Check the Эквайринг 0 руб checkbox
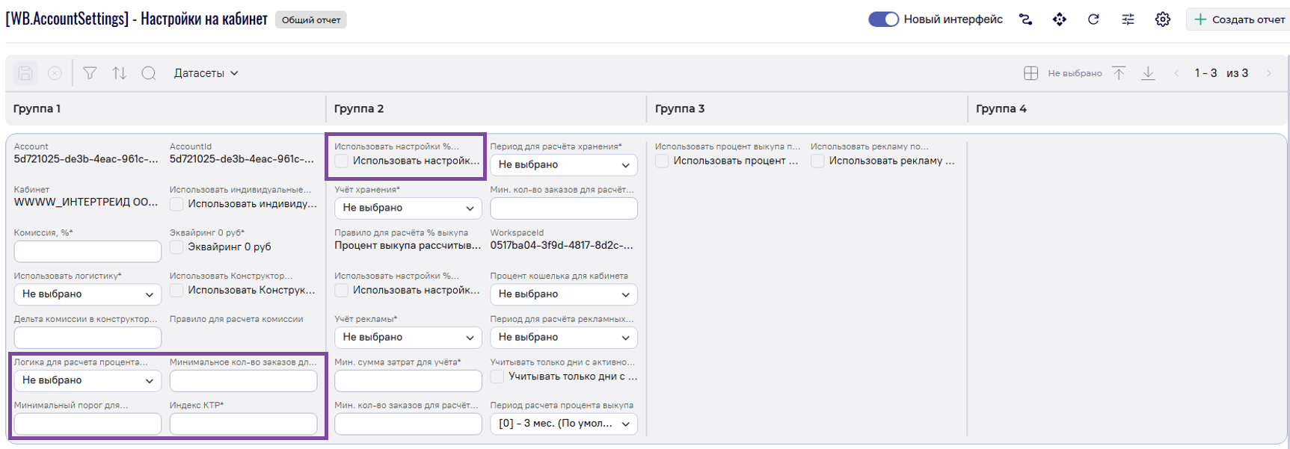Screen dimensions: 1290x449 (x=177, y=247)
